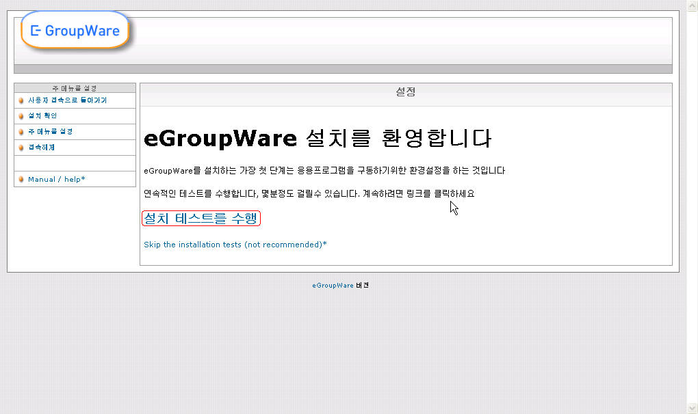Viewport: 698px width, 414px height.
Task: Click the page scrollbar's up arrow
Action: click(693, 5)
